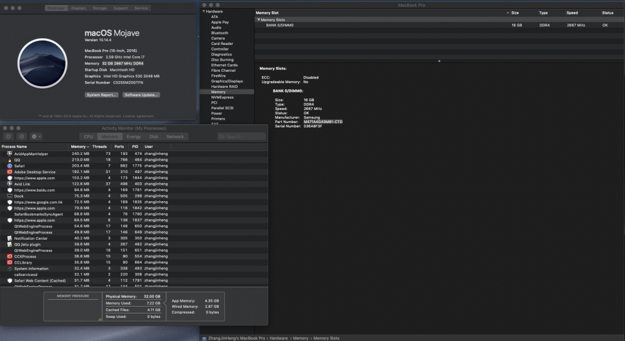This screenshot has width=625, height=341.
Task: Click part number M471A4G43MB1-CTD text
Action: (x=323, y=122)
